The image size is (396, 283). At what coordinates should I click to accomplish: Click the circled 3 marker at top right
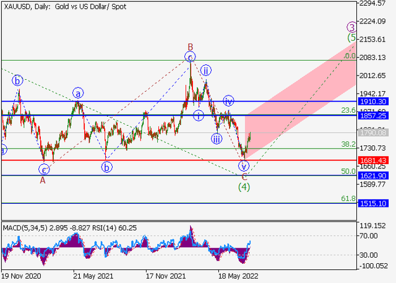[x=351, y=27]
